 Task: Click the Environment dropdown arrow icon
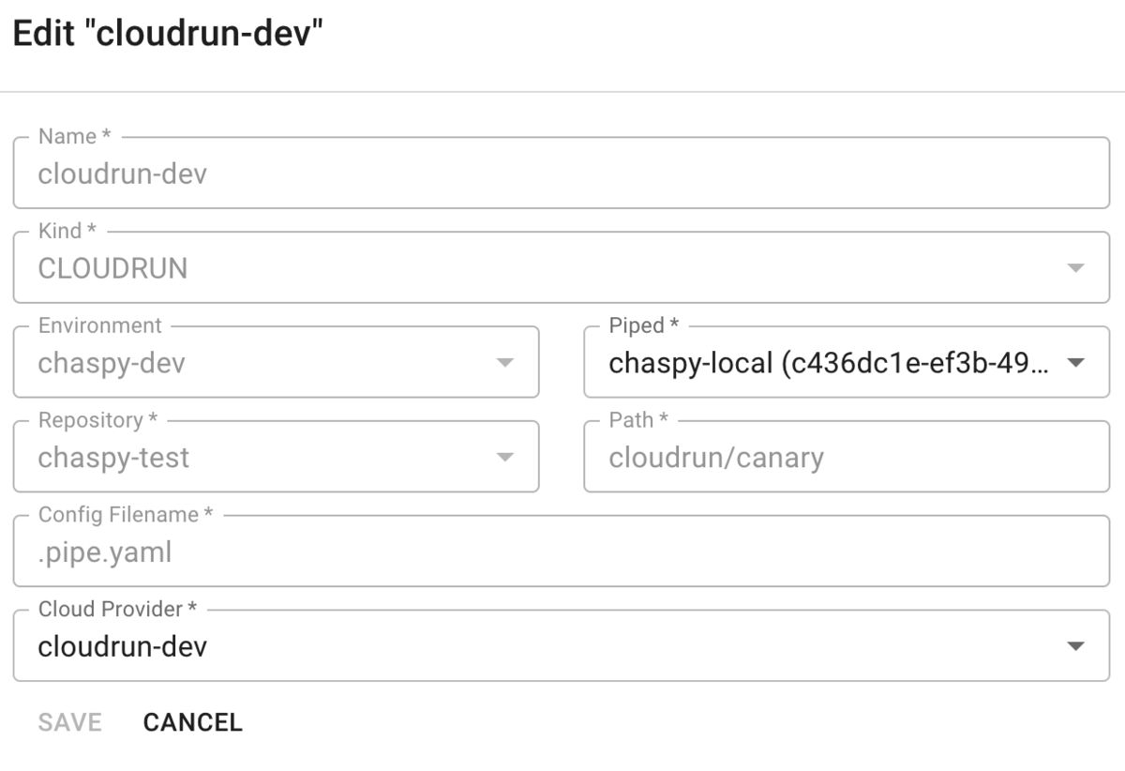[504, 363]
